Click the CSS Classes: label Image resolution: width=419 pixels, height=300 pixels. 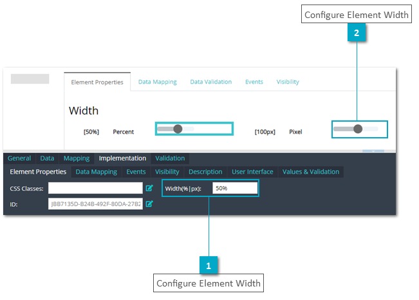pyautogui.click(x=26, y=189)
